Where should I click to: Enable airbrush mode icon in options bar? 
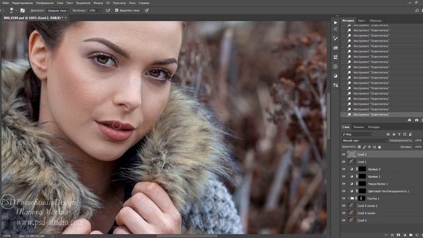point(108,11)
